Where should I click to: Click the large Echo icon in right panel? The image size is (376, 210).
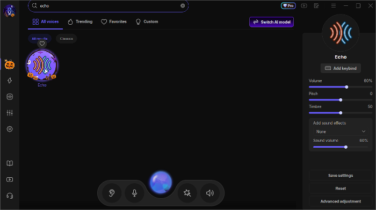[x=341, y=33]
